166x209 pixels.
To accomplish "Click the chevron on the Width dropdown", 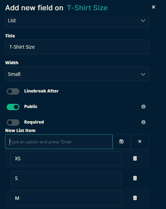I will click(143, 74).
